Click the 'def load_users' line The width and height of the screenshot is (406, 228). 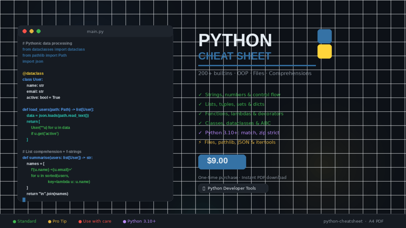pos(58,110)
